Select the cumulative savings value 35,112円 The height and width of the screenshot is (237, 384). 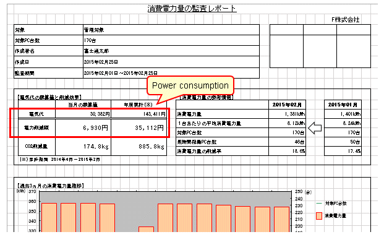pos(150,127)
